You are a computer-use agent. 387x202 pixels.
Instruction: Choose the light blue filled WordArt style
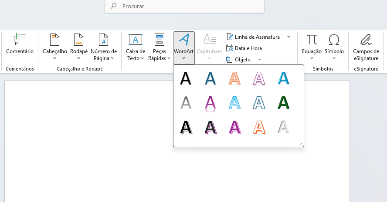pyautogui.click(x=234, y=103)
